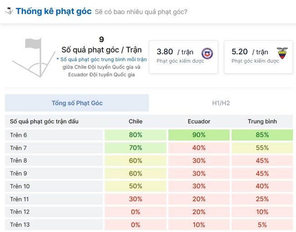
Task: Click the Chile column header
Action: pyautogui.click(x=135, y=122)
